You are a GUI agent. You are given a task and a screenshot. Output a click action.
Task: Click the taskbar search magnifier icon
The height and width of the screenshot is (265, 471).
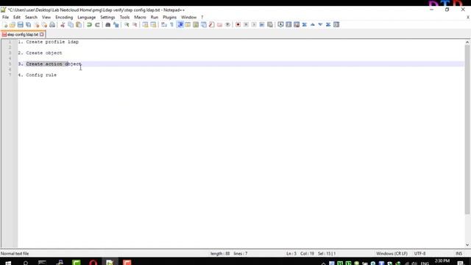click(26, 263)
